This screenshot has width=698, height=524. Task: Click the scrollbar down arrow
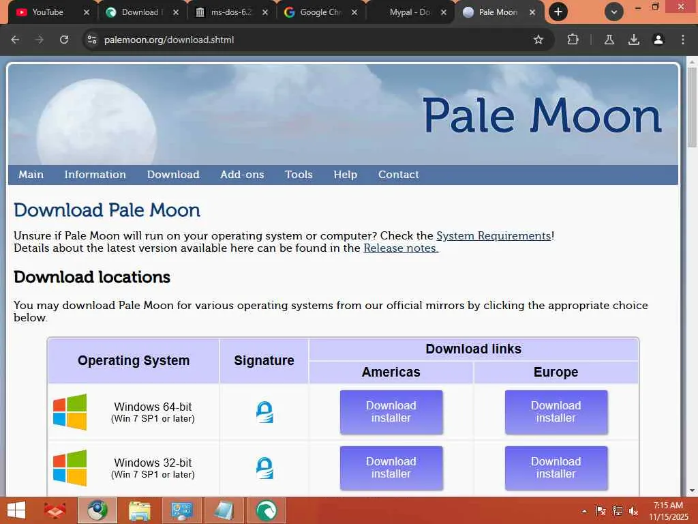coord(692,491)
